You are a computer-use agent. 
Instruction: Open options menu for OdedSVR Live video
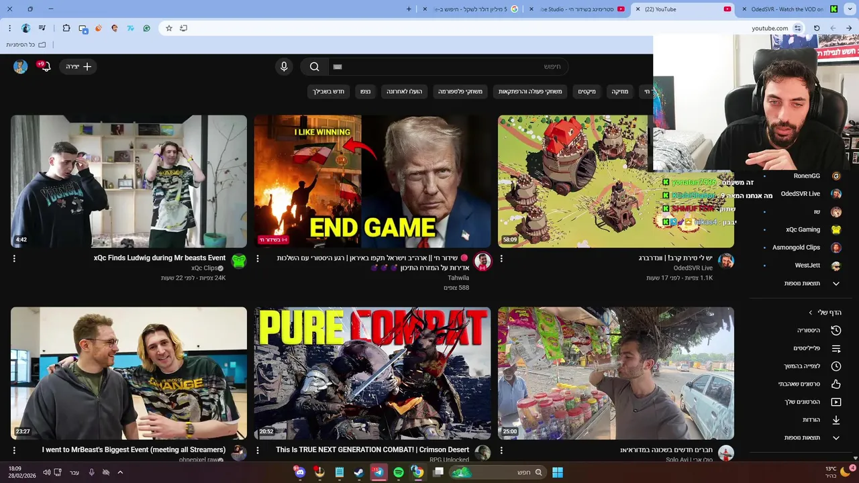pos(501,258)
